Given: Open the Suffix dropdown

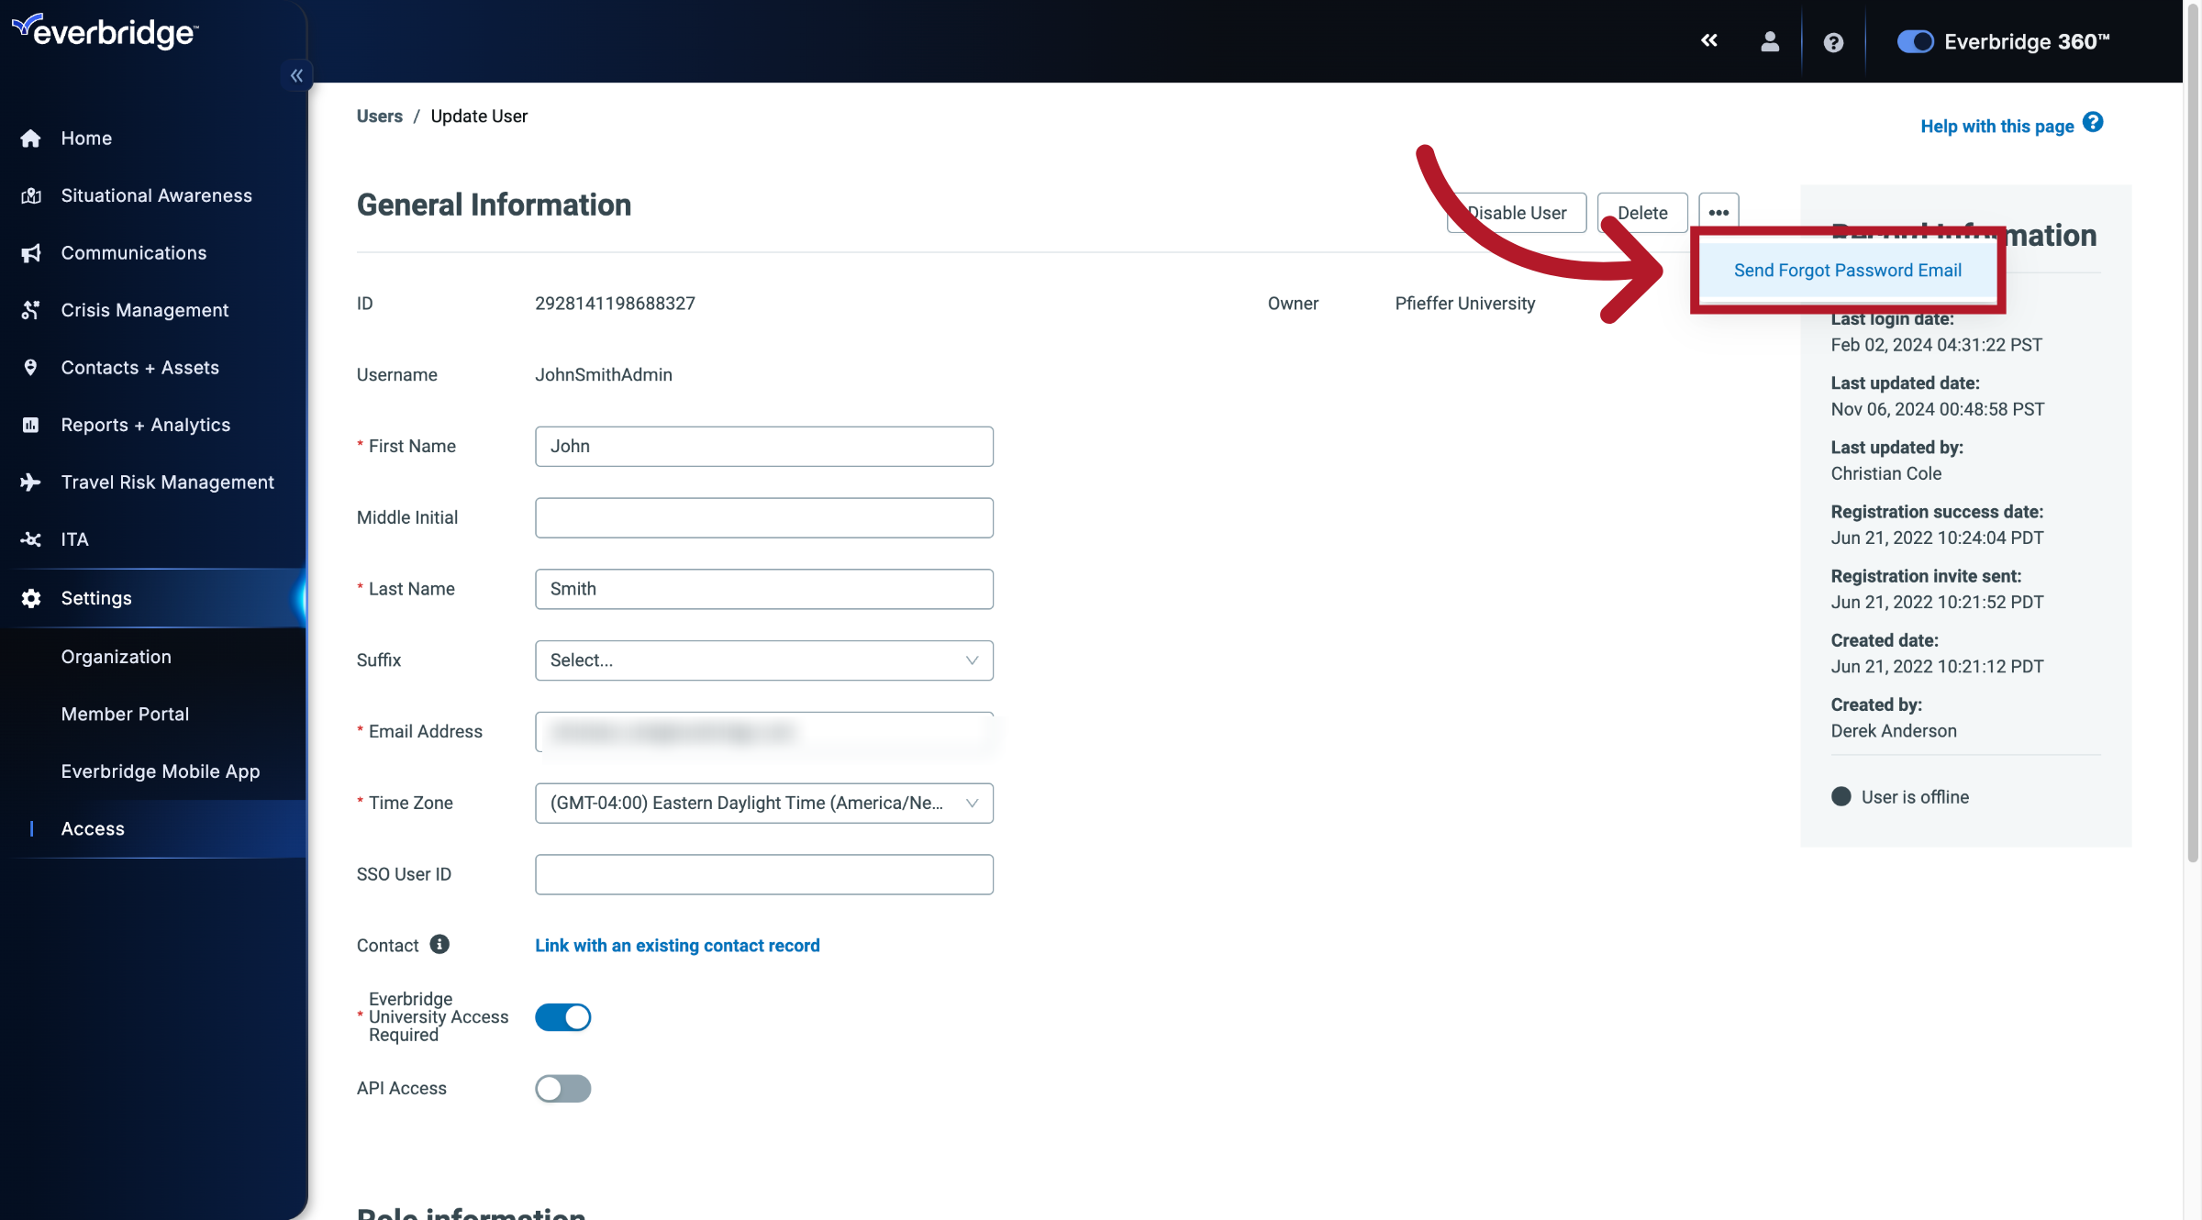Looking at the screenshot, I should tap(763, 660).
